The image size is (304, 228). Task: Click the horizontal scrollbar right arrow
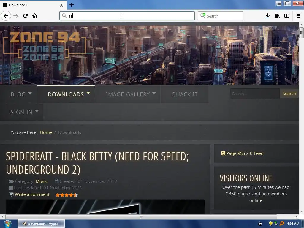pos(297,216)
